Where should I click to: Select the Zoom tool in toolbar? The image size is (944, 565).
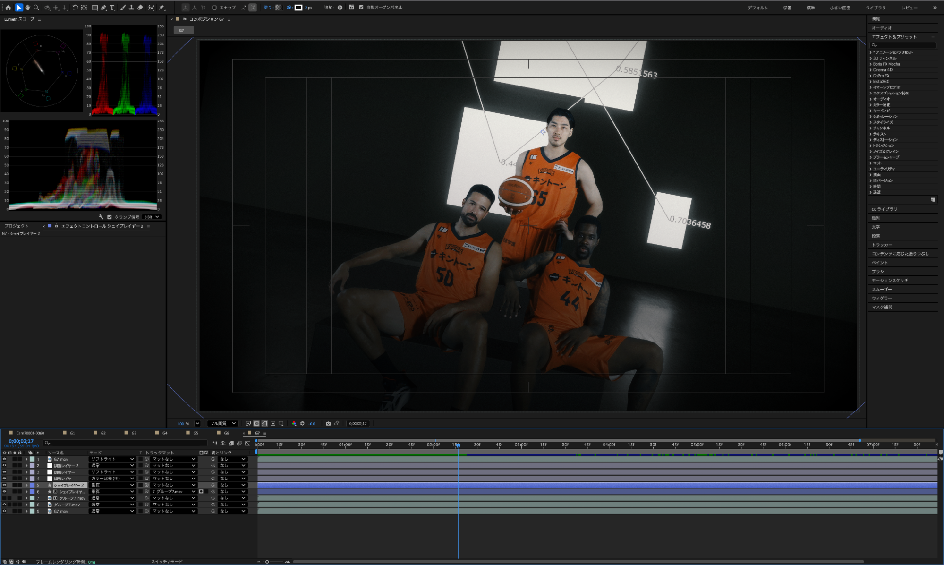(36, 8)
